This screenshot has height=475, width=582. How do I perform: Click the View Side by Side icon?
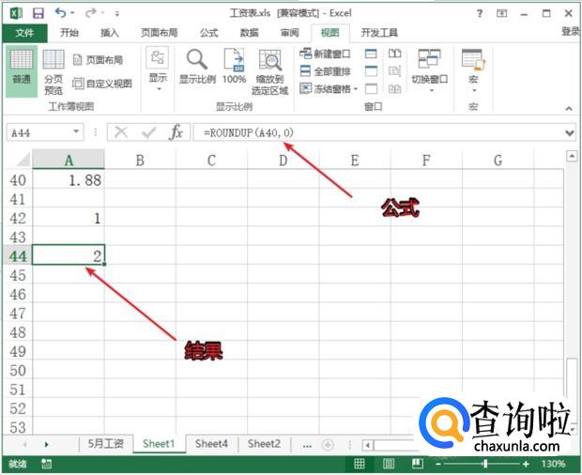coord(394,54)
